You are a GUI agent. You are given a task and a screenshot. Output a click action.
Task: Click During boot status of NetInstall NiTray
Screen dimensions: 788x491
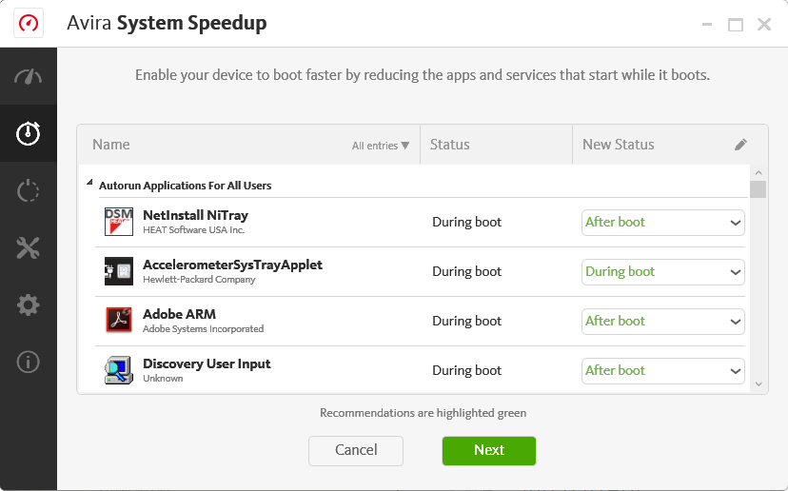tap(467, 222)
